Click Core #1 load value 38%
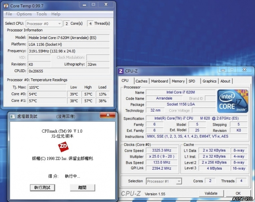The image size is (255, 202). (x=103, y=101)
